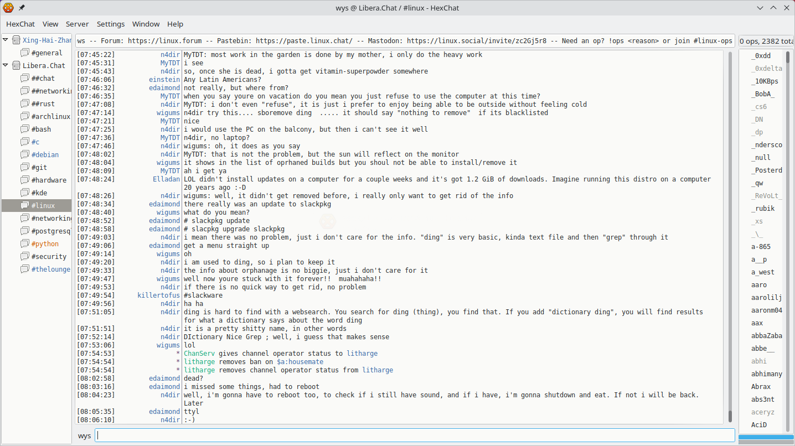Viewport: 795px width, 446px height.
Task: Collapse the Libera.Chat server tree
Action: click(x=6, y=65)
